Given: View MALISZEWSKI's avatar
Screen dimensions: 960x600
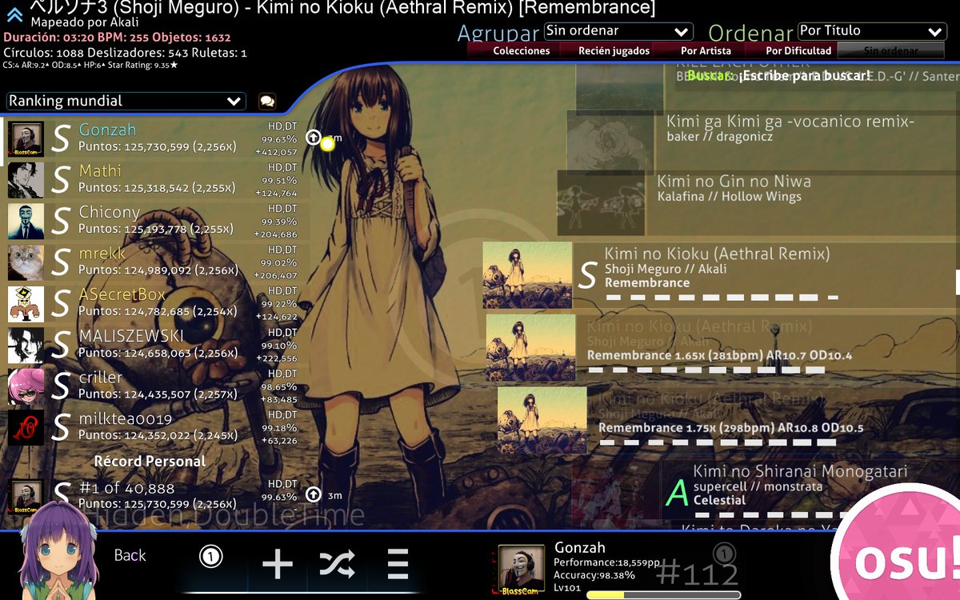Looking at the screenshot, I should [26, 346].
